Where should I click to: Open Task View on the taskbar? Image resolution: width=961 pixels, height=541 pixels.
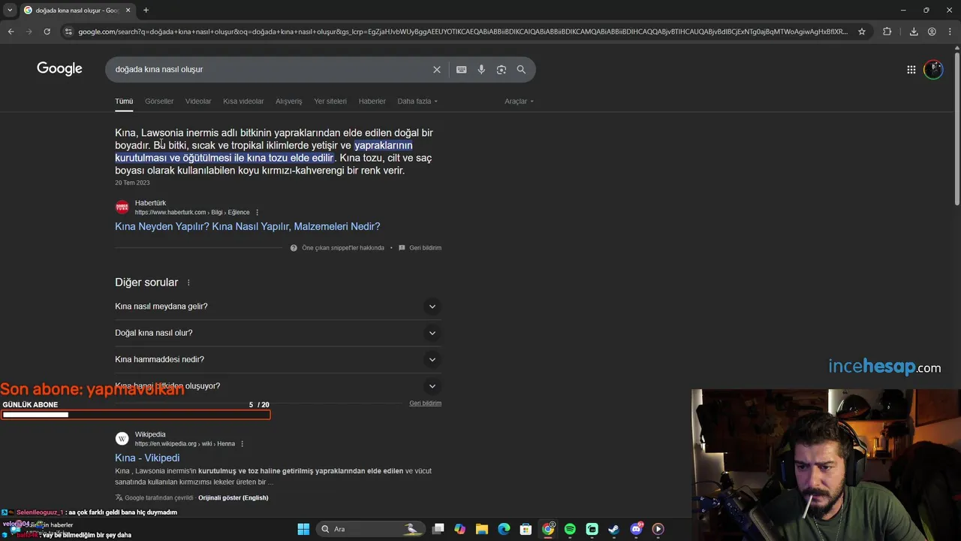click(438, 529)
